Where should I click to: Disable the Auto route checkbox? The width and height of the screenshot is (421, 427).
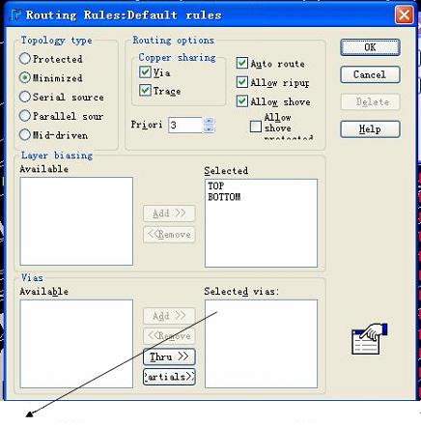pos(241,63)
